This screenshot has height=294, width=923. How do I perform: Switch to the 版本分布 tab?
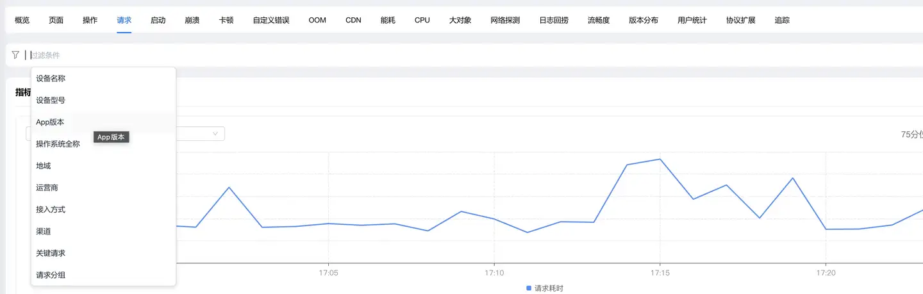[x=644, y=20]
